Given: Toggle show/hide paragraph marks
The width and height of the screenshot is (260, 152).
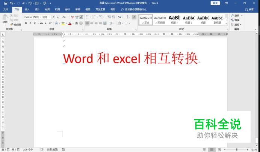Looking at the screenshot, I should coord(134,17).
